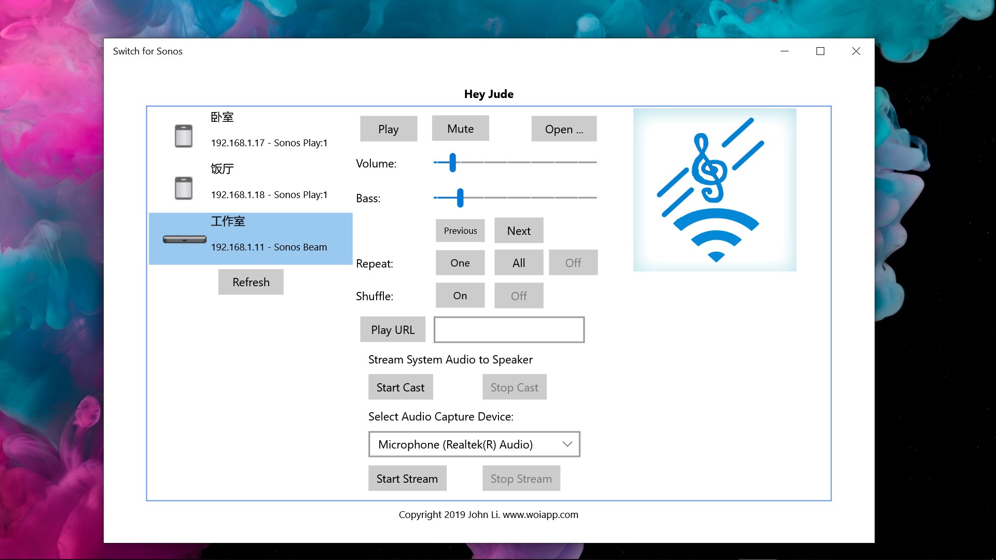The image size is (996, 560).
Task: Click the bedroom Sonos Play:1 speaker icon
Action: coord(184,136)
